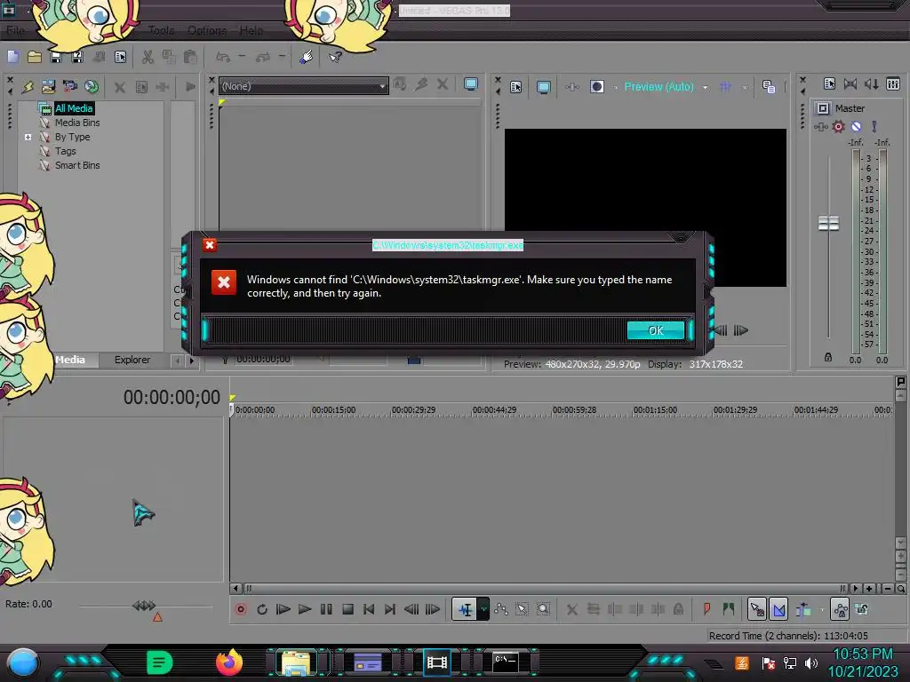Select the Smart Bins tree item
The width and height of the screenshot is (910, 682).
[x=77, y=165]
